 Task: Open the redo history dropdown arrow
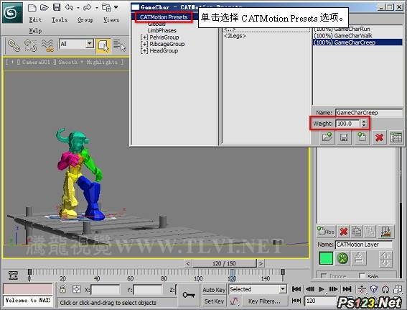(97, 8)
